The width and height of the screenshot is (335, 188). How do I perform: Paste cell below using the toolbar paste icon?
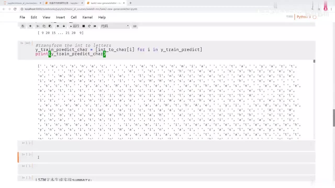click(x=50, y=26)
